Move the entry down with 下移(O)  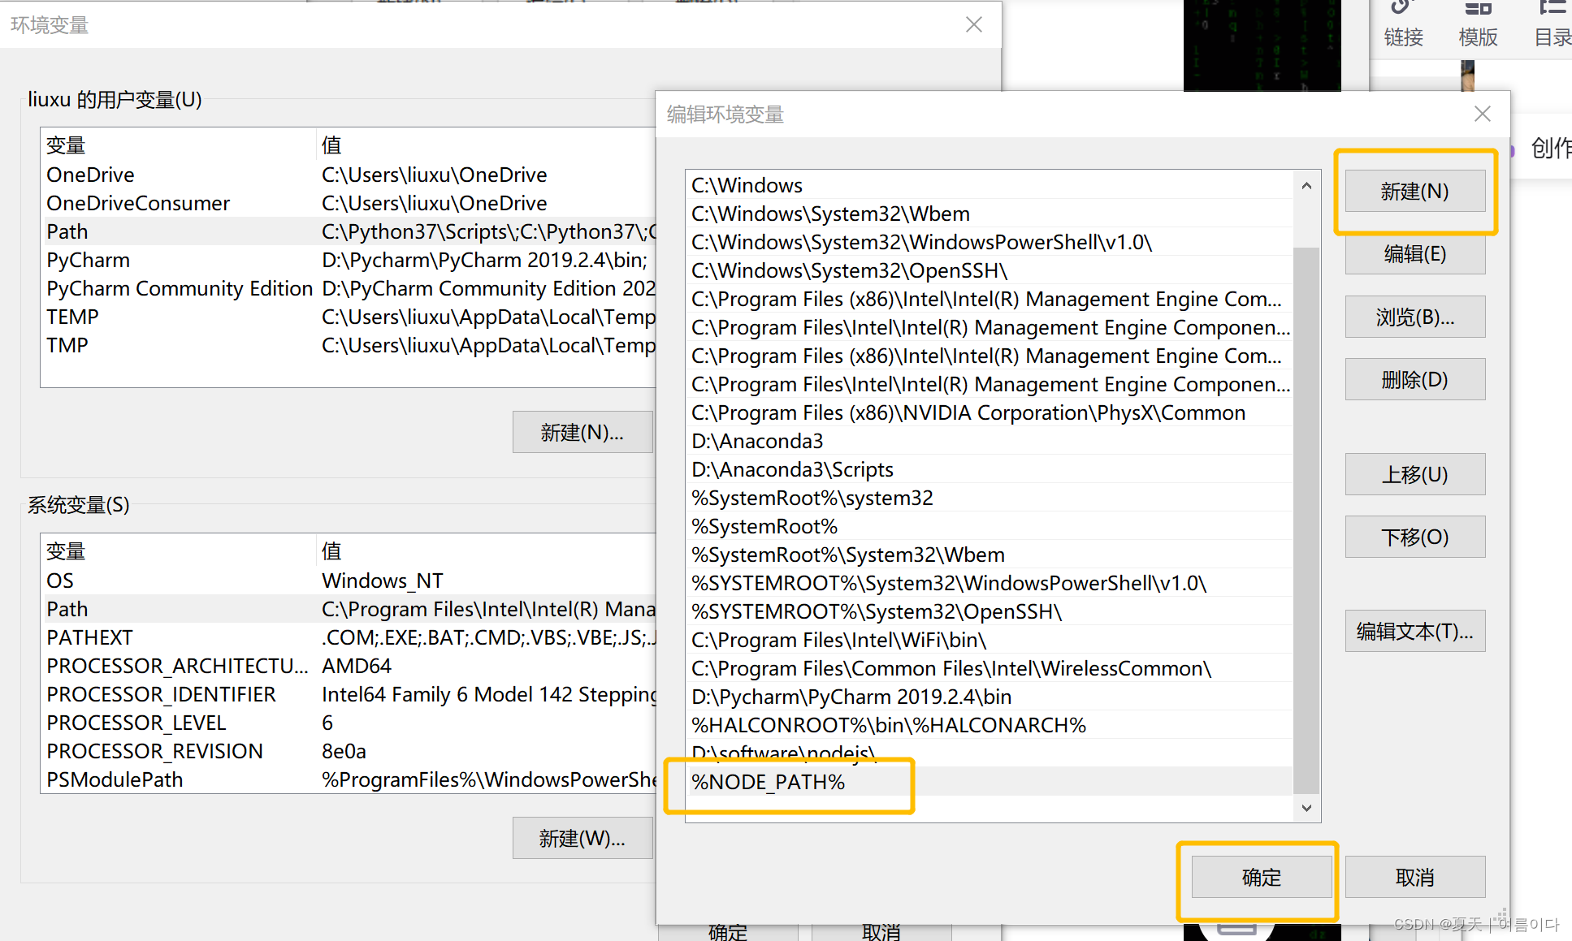(1414, 537)
